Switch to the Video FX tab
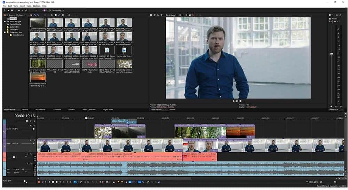Image resolution: width=348 pixels, height=190 pixels. (x=72, y=109)
